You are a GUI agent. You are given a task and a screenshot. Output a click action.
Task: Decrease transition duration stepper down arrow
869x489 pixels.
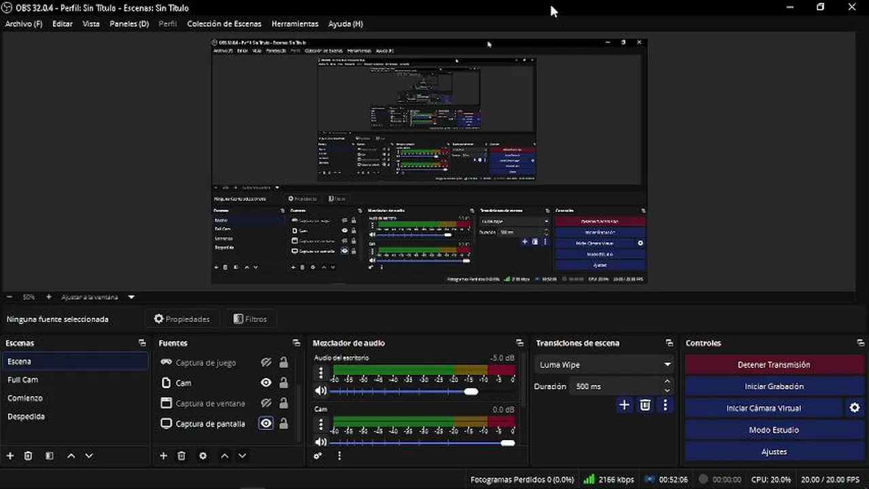click(x=667, y=391)
